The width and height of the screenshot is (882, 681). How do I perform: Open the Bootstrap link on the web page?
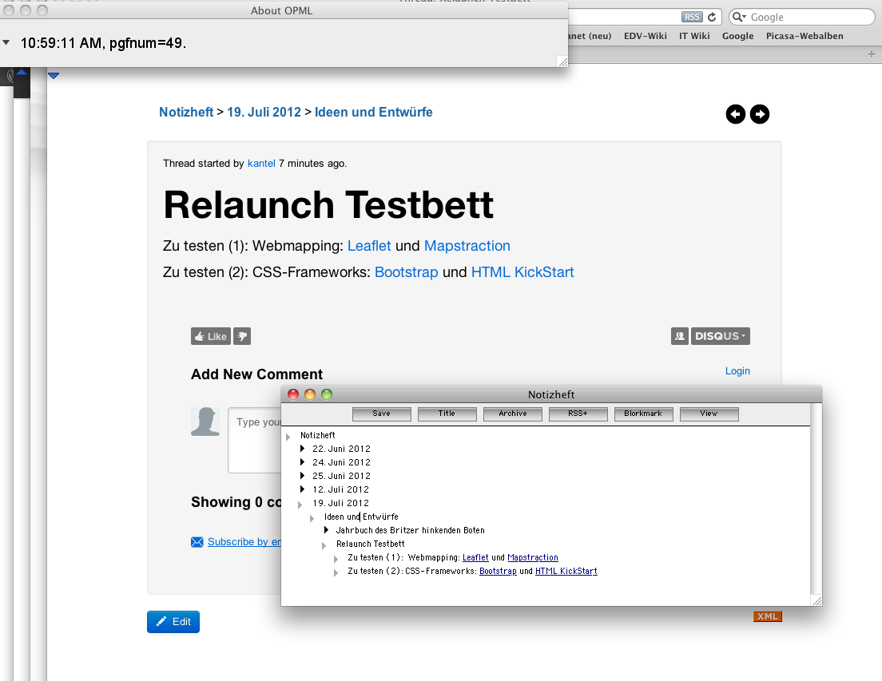406,272
